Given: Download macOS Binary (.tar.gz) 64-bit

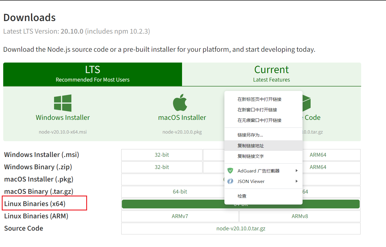Looking at the screenshot, I should coord(180,192).
